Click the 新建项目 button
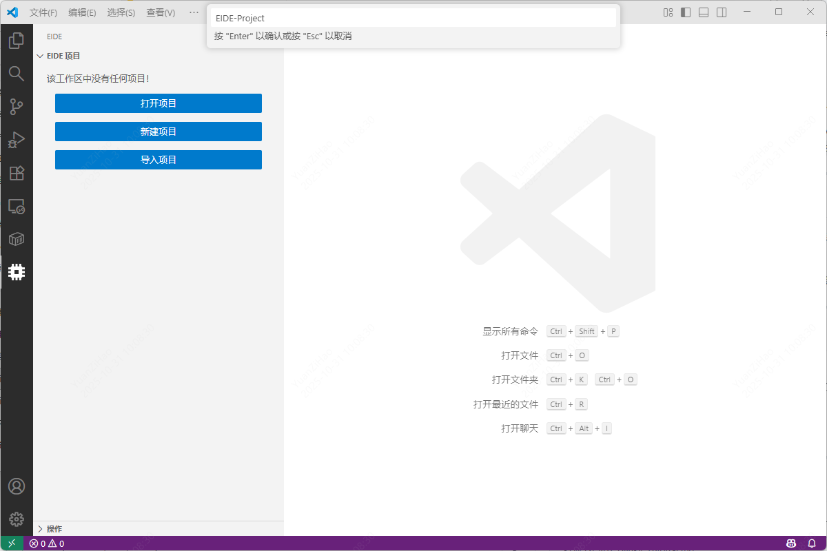The width and height of the screenshot is (827, 551). [159, 132]
